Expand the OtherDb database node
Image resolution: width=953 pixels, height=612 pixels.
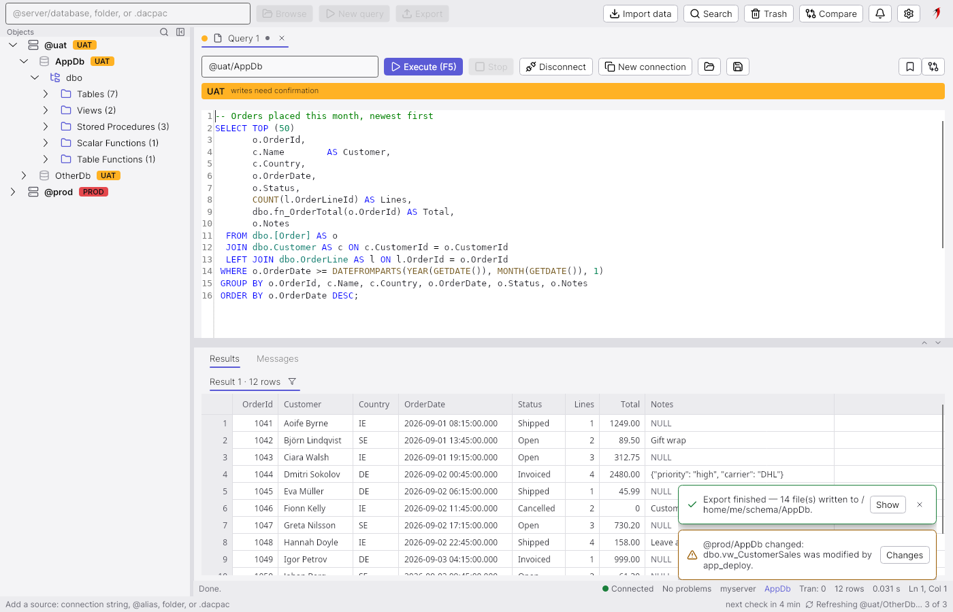click(x=24, y=175)
